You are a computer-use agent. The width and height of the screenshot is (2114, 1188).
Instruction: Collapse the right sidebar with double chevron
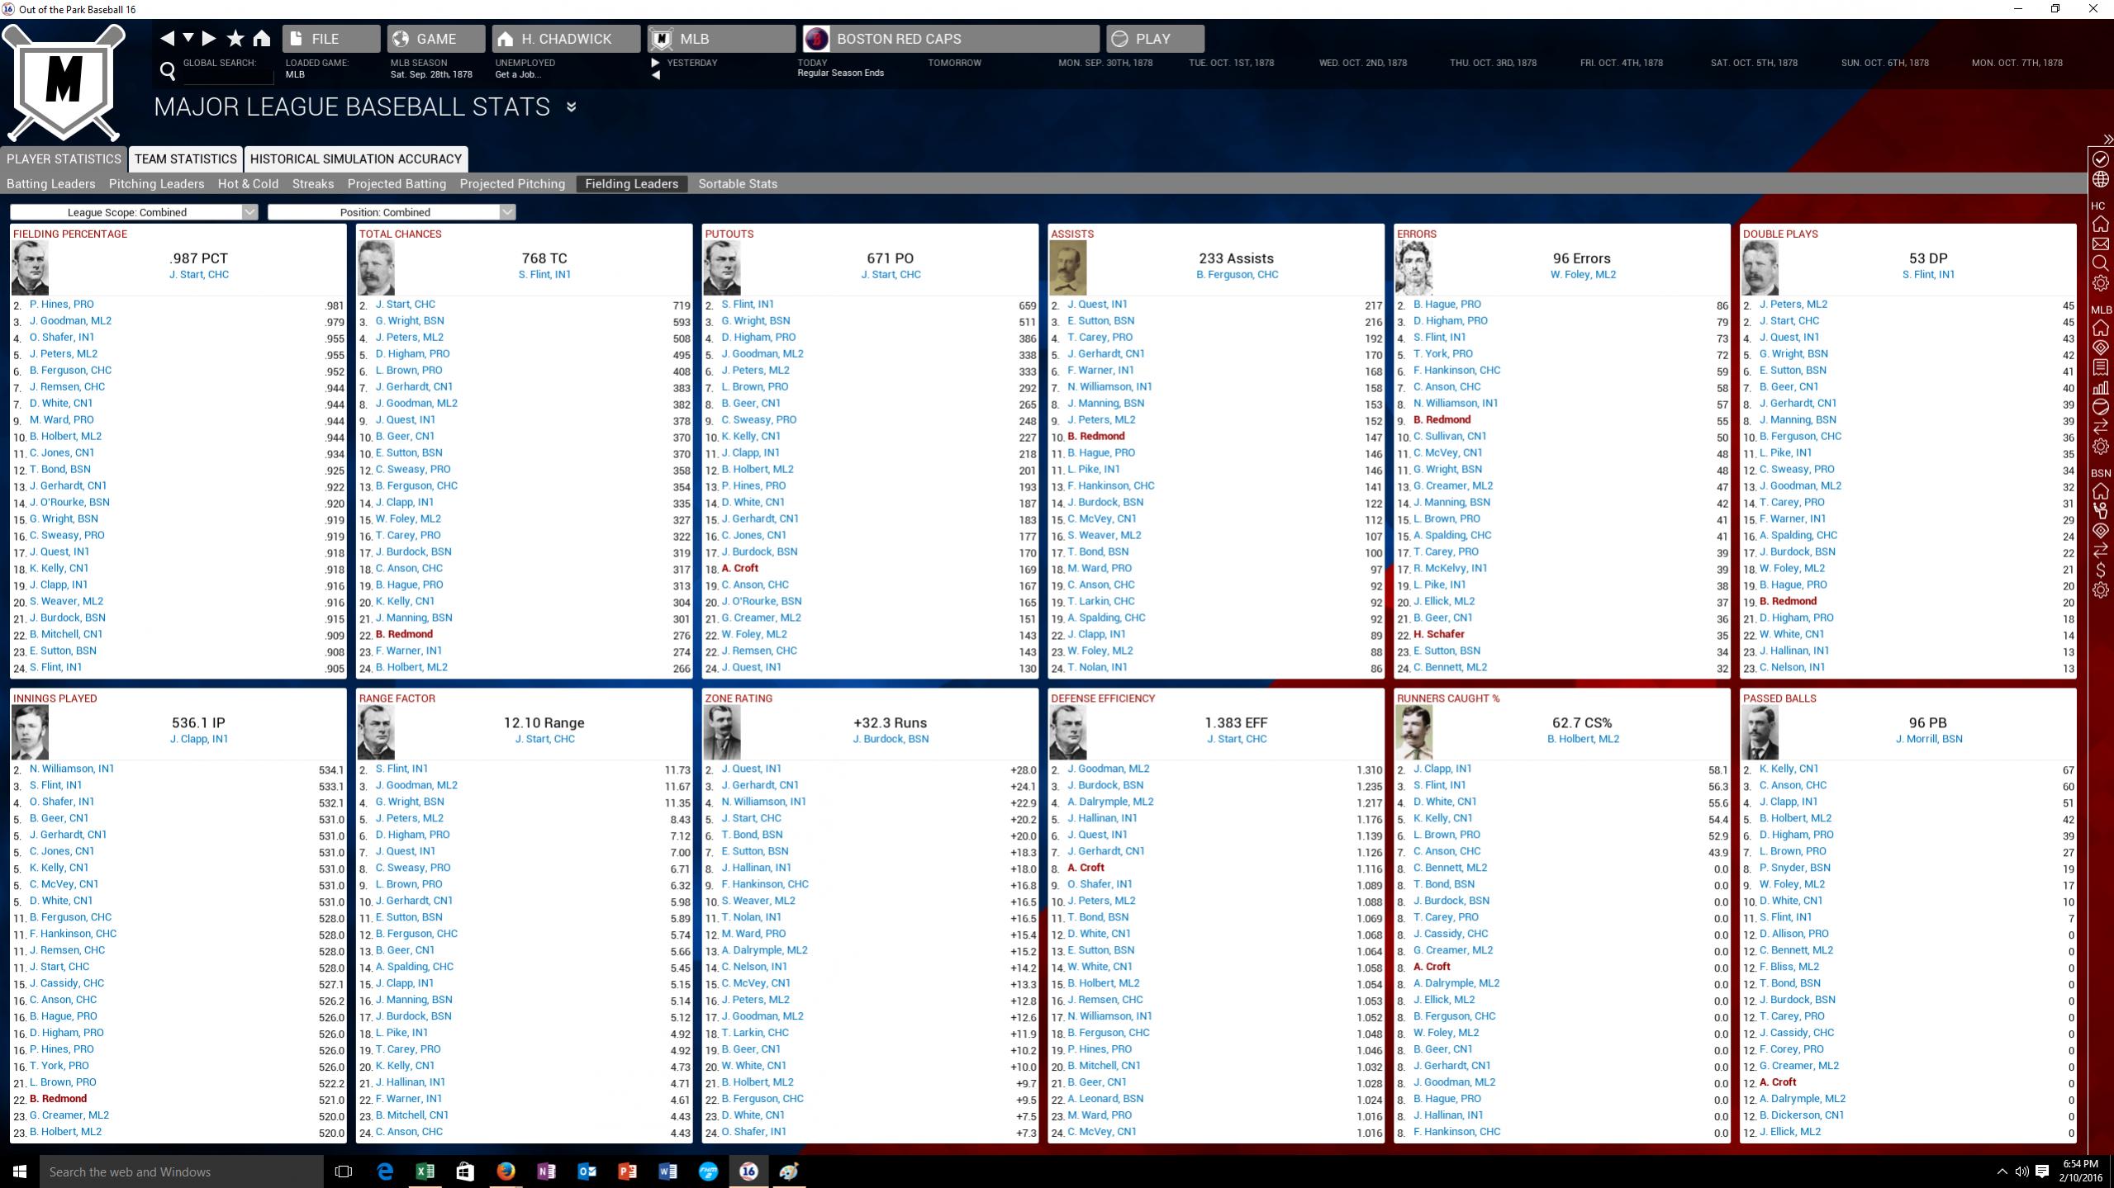tap(2107, 140)
